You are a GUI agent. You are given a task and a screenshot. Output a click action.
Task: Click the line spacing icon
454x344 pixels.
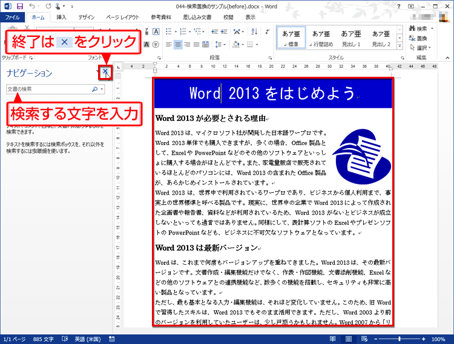coord(219,45)
